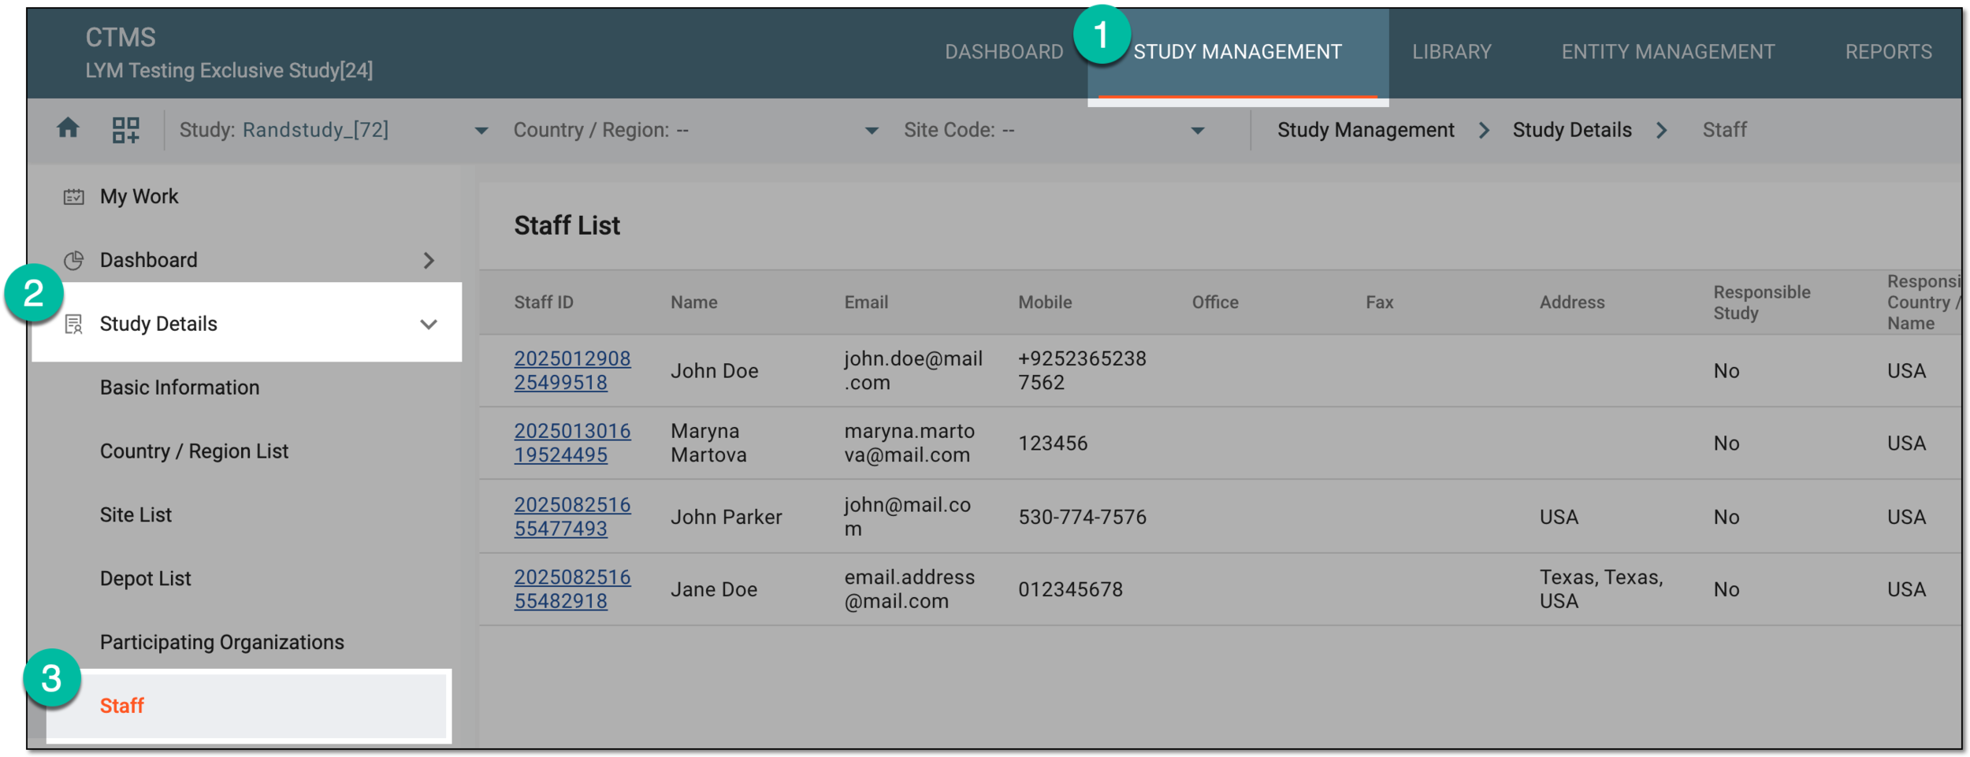Screen dimensions: 1970x757
Task: Open Depot List in sidebar
Action: coord(145,579)
